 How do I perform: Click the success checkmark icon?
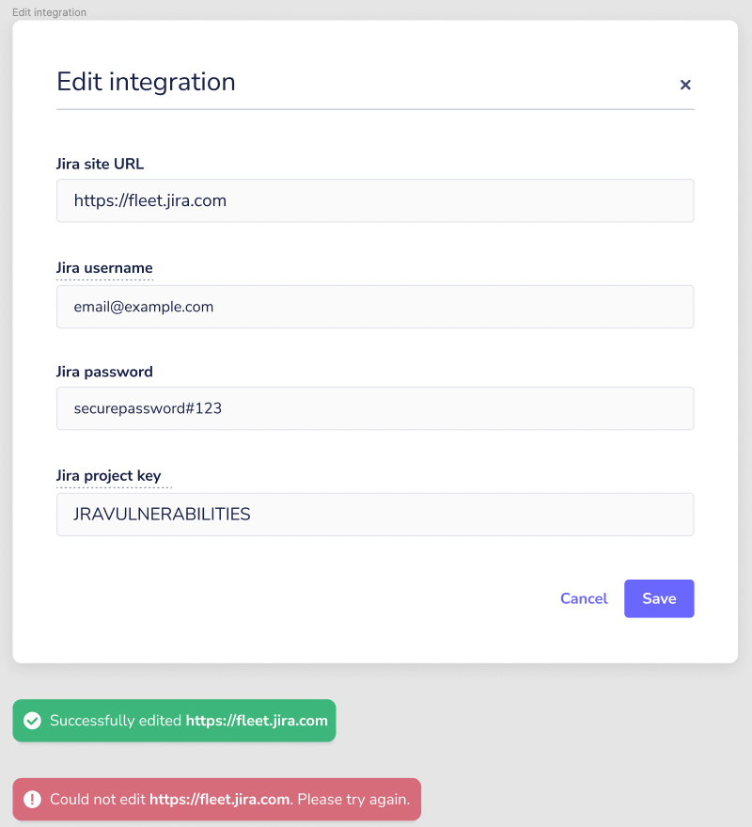point(32,721)
